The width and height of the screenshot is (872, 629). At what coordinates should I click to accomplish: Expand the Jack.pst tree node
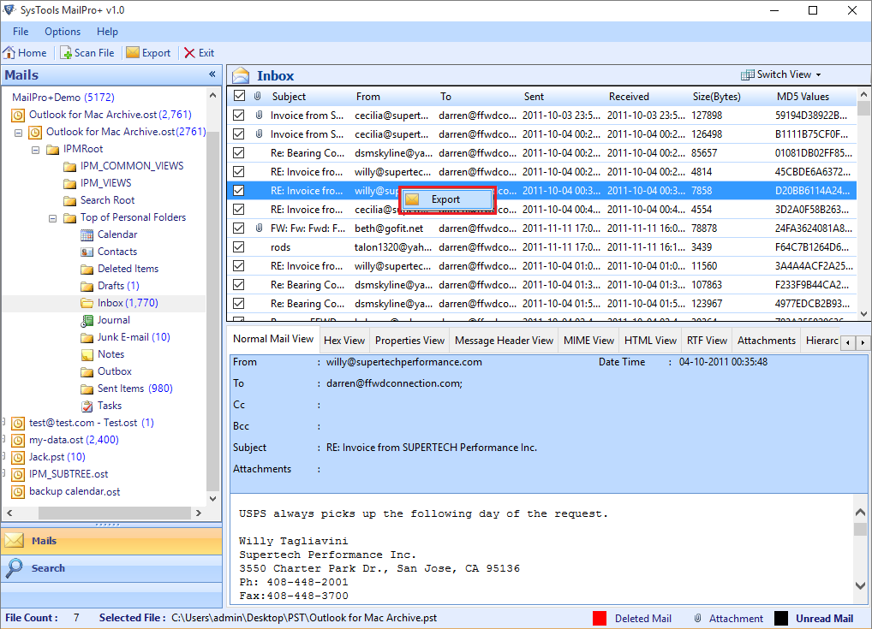coord(4,457)
